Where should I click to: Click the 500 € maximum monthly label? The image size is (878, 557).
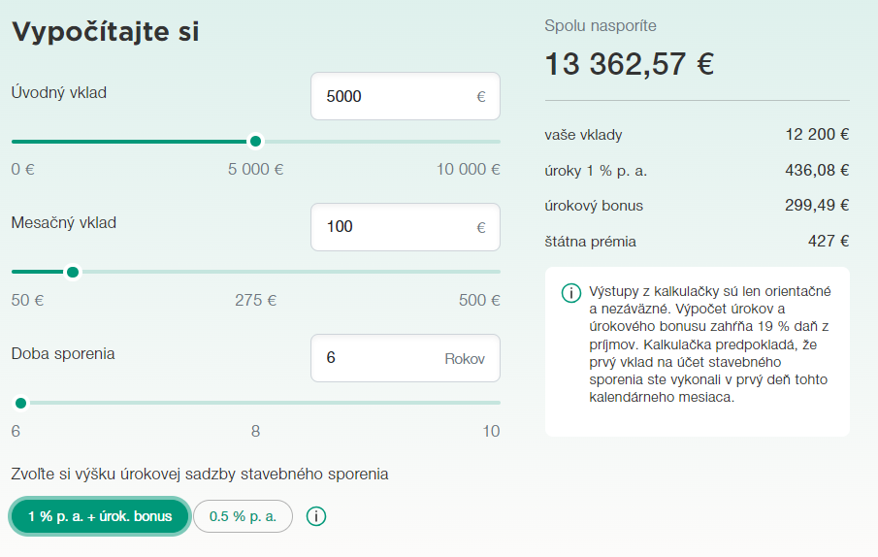(x=479, y=300)
